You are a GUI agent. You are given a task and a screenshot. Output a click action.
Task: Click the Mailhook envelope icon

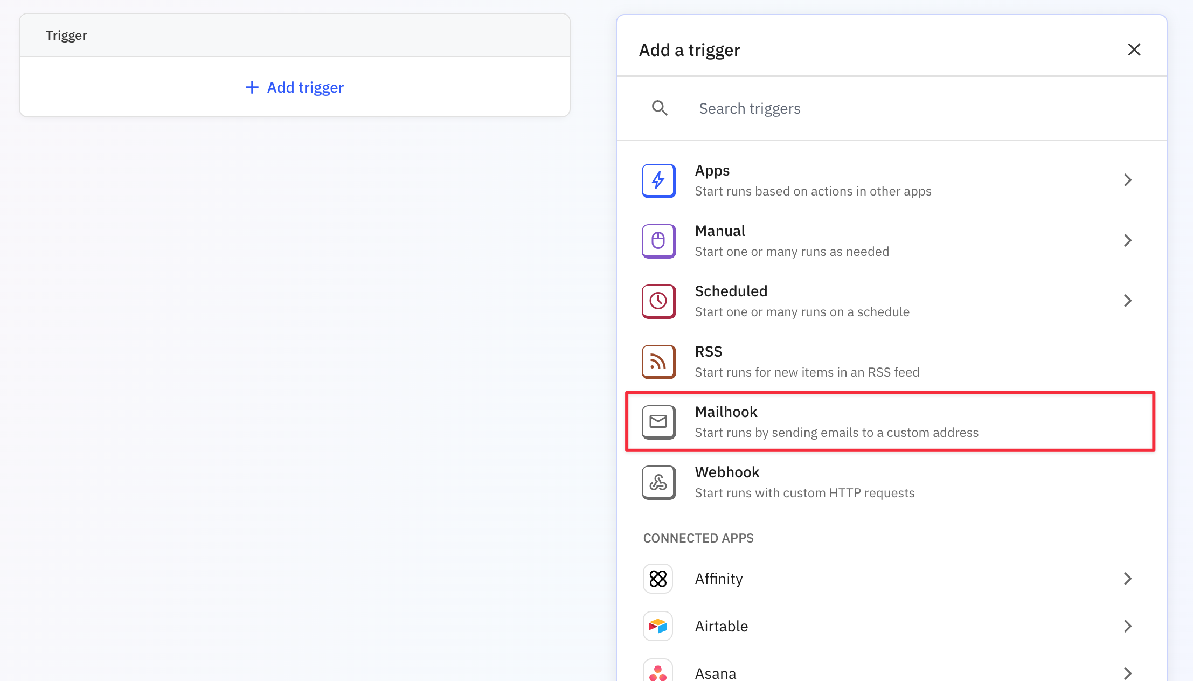coord(658,422)
